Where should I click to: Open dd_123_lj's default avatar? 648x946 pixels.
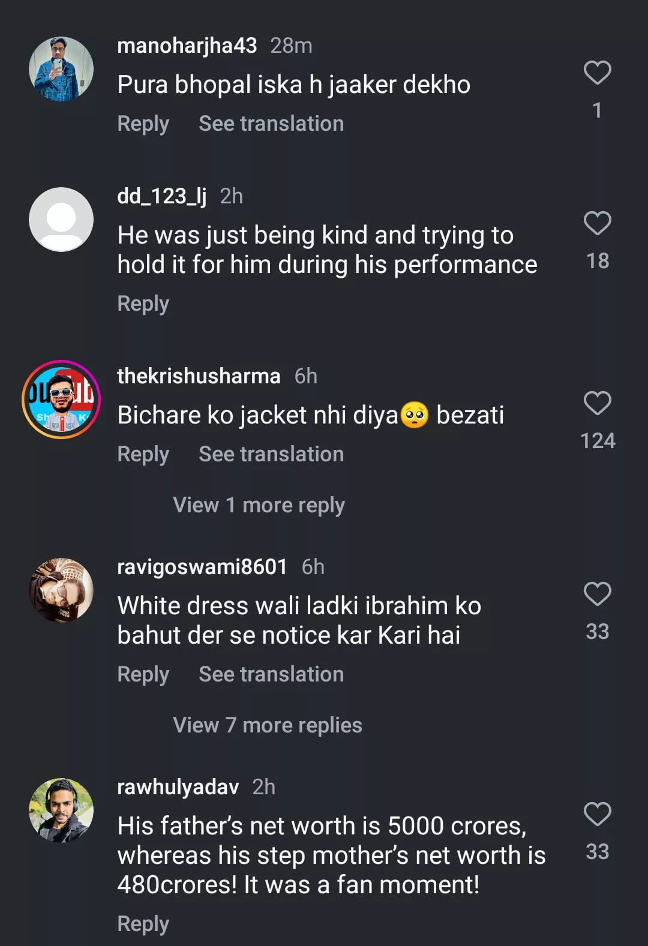pyautogui.click(x=61, y=220)
